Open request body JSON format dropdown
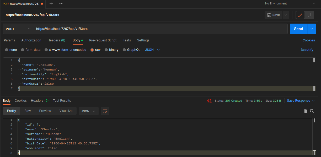321x157 pixels. coord(152,50)
